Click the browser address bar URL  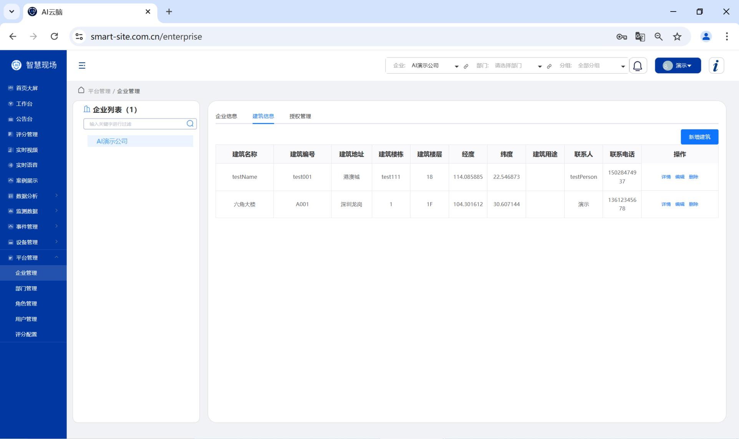click(x=146, y=36)
